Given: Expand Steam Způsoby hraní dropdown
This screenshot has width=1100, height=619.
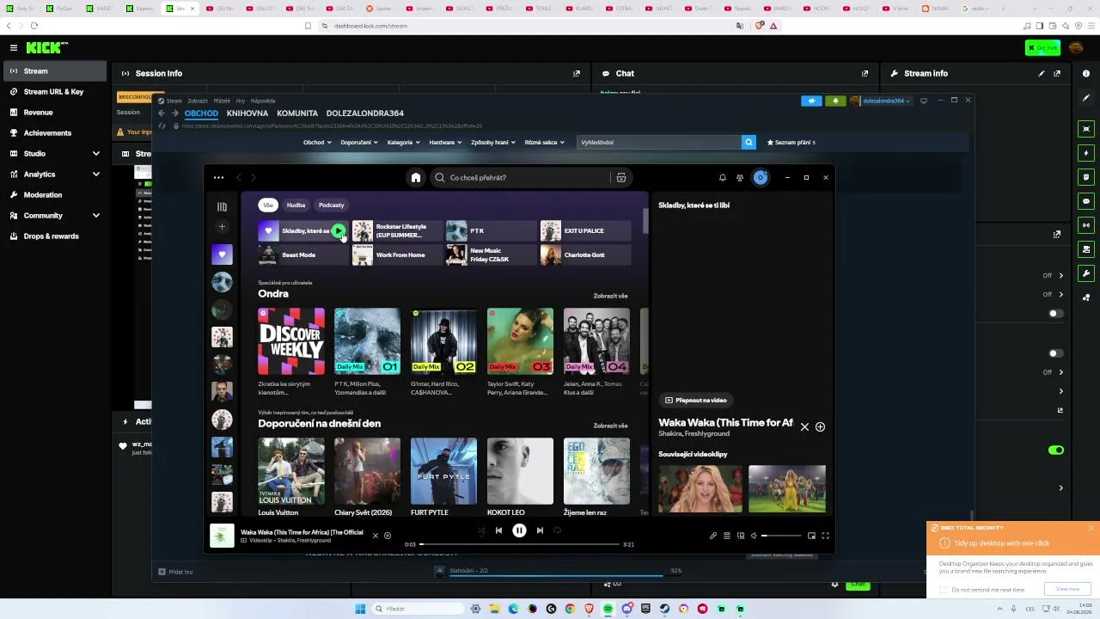Looking at the screenshot, I should pyautogui.click(x=493, y=143).
